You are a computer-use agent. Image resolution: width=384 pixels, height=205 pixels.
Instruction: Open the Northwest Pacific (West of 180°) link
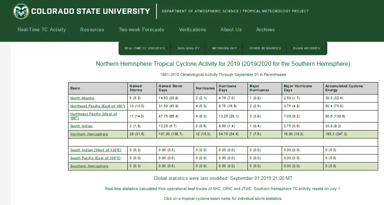click(94, 116)
